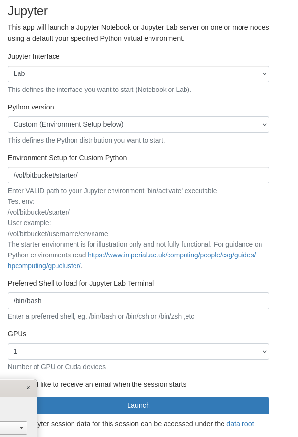
Task: Open the GPUs count dropdown
Action: pyautogui.click(x=138, y=351)
